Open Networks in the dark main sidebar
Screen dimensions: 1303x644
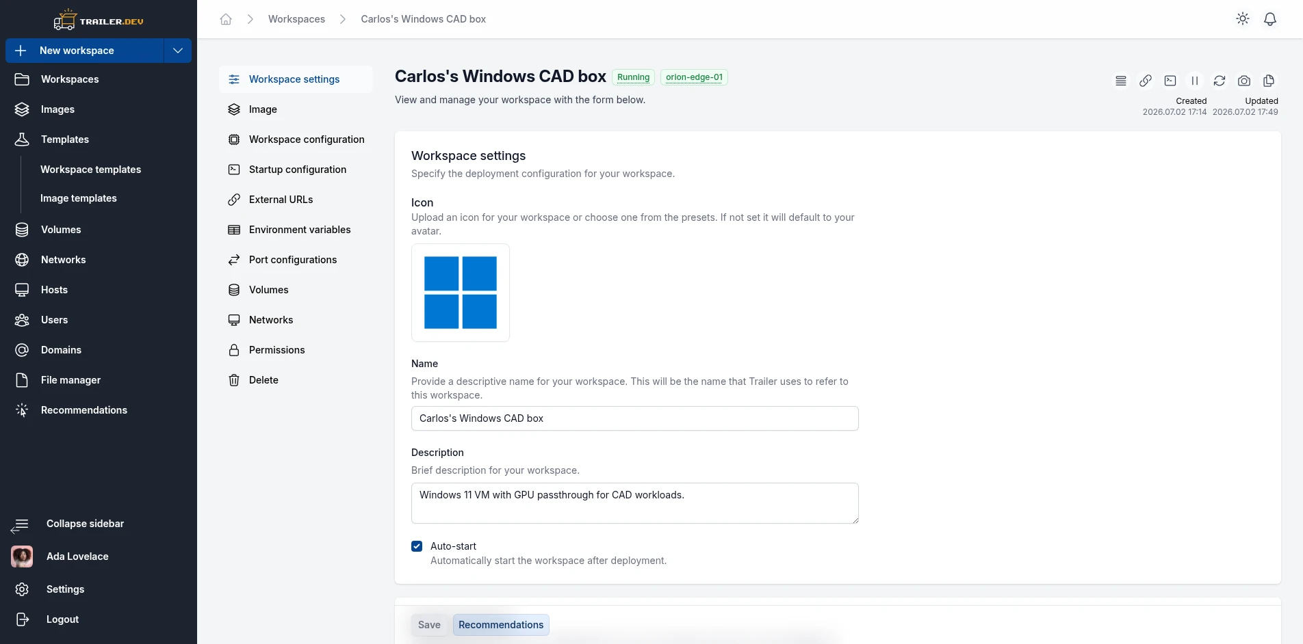coord(99,260)
